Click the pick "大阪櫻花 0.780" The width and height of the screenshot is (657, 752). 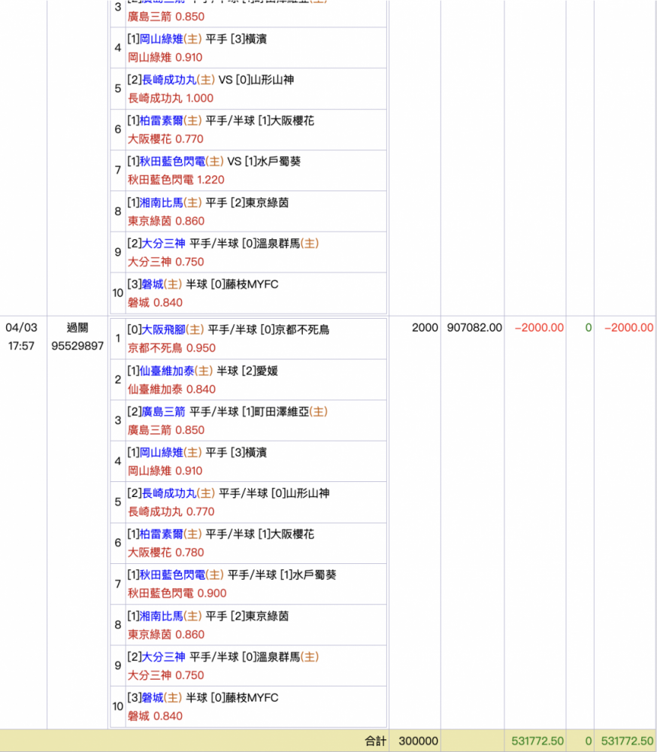point(165,553)
